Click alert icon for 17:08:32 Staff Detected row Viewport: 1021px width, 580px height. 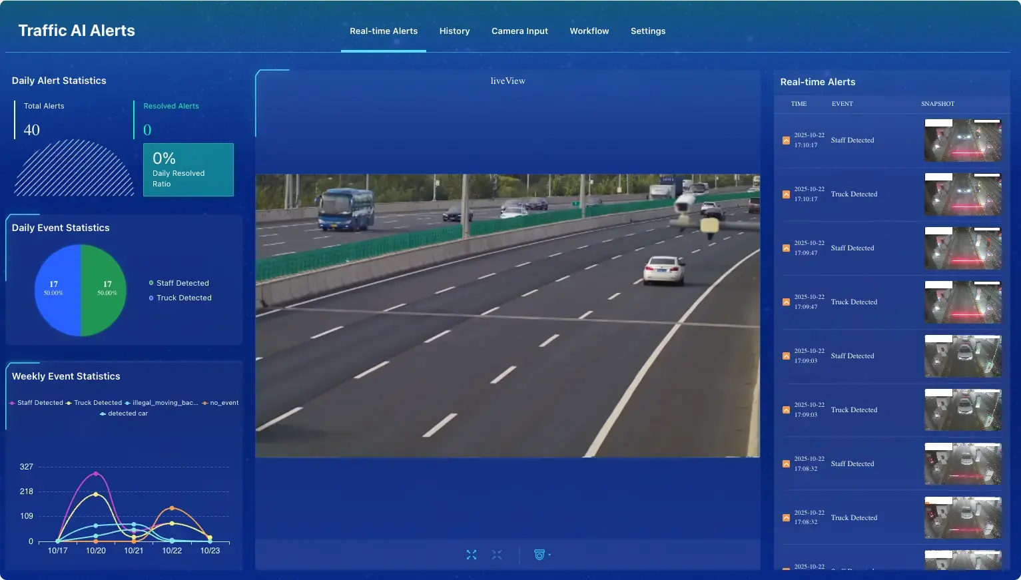(786, 464)
